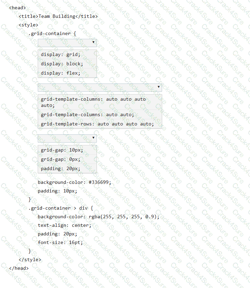Click the '.grid-container {' selector line
The width and height of the screenshot is (250, 288).
(52, 34)
